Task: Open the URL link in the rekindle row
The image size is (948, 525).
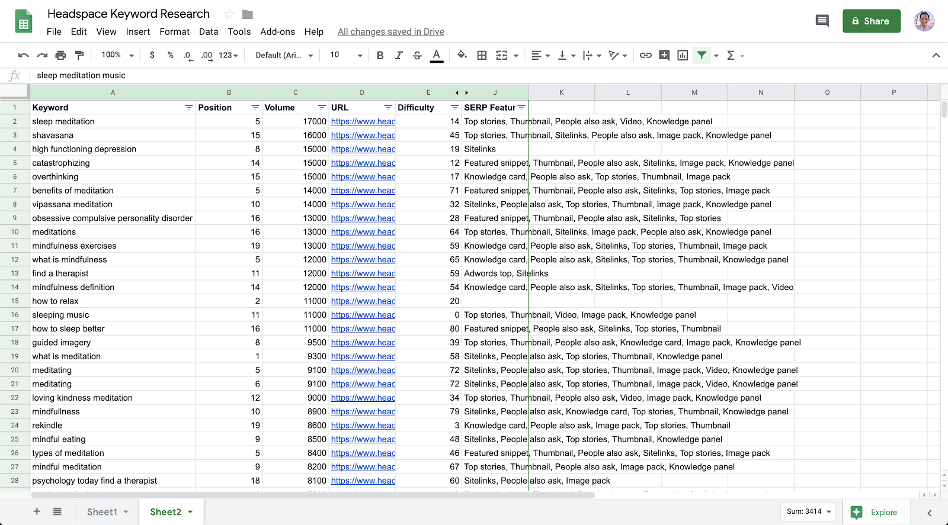Action: point(363,425)
